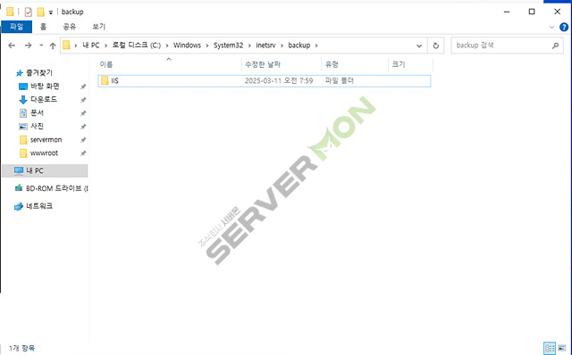Click new folder quick access icon

[x=40, y=12]
